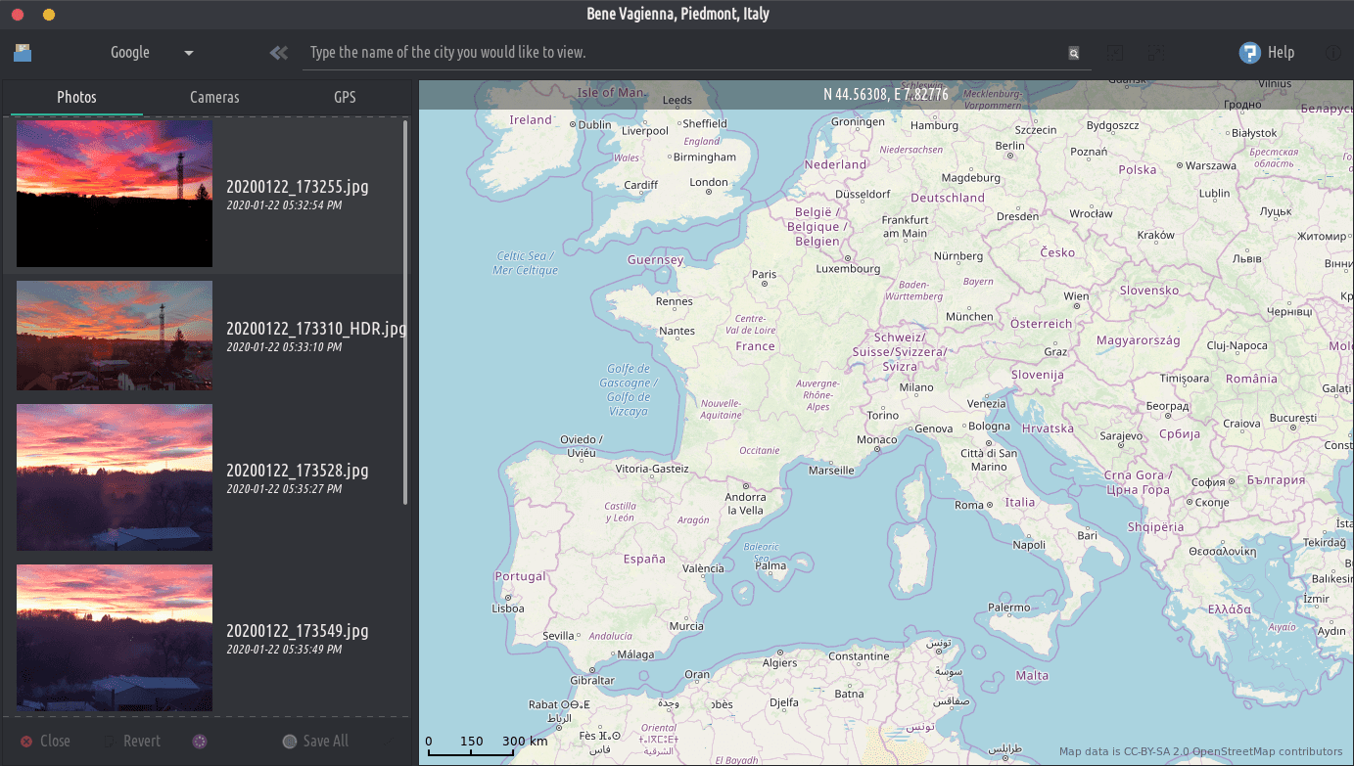Click the blue Help question-mark icon
1354x766 pixels.
coord(1249,53)
